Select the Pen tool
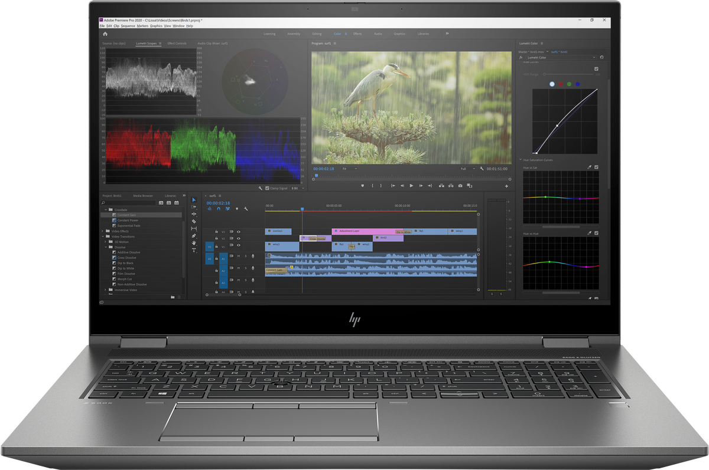The width and height of the screenshot is (709, 470). tap(194, 236)
